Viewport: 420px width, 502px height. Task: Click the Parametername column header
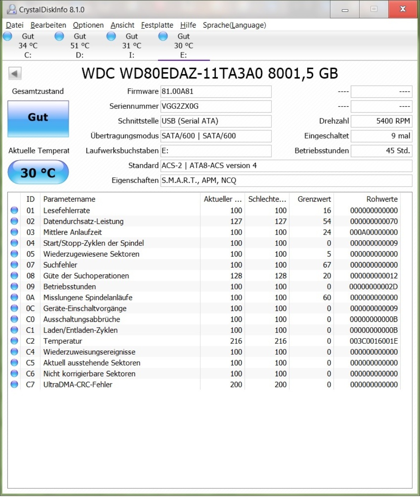(x=120, y=199)
